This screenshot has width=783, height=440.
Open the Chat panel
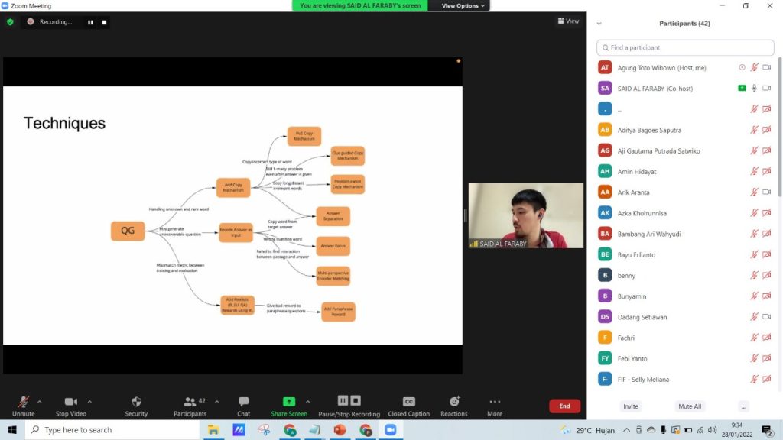pyautogui.click(x=243, y=402)
